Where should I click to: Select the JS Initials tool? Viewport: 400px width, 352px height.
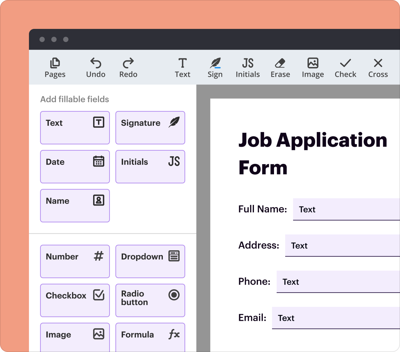(247, 67)
